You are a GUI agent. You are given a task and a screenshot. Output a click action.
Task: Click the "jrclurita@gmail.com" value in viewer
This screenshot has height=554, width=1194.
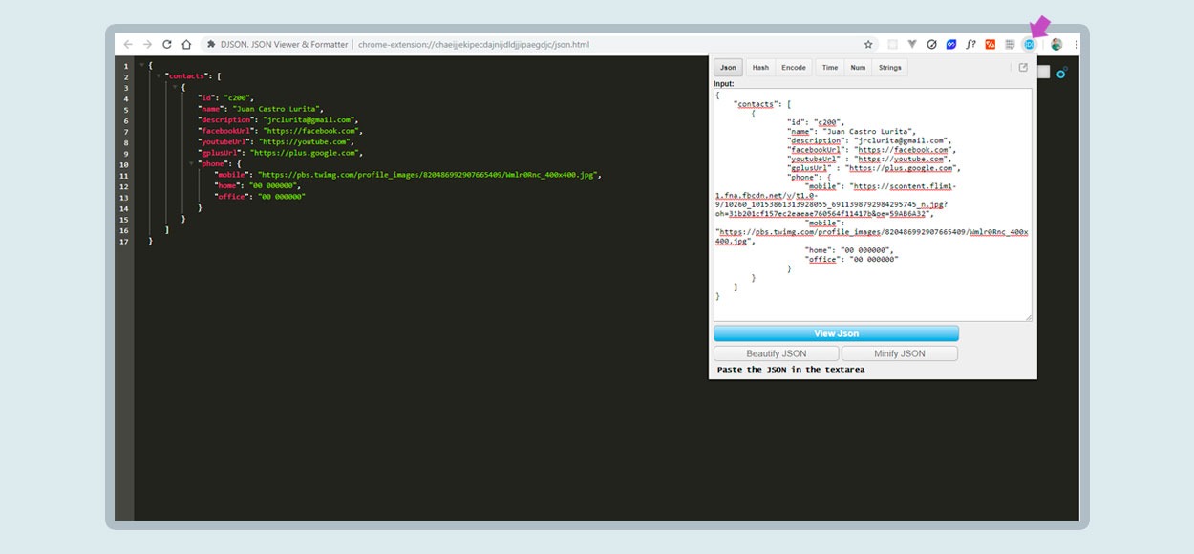click(x=307, y=120)
